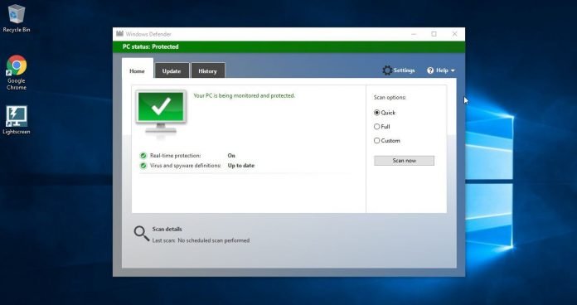Click the Scan now button
The image size is (577, 305).
point(404,161)
